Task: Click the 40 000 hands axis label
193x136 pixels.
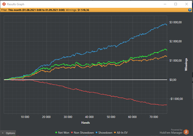Action: 89,117
